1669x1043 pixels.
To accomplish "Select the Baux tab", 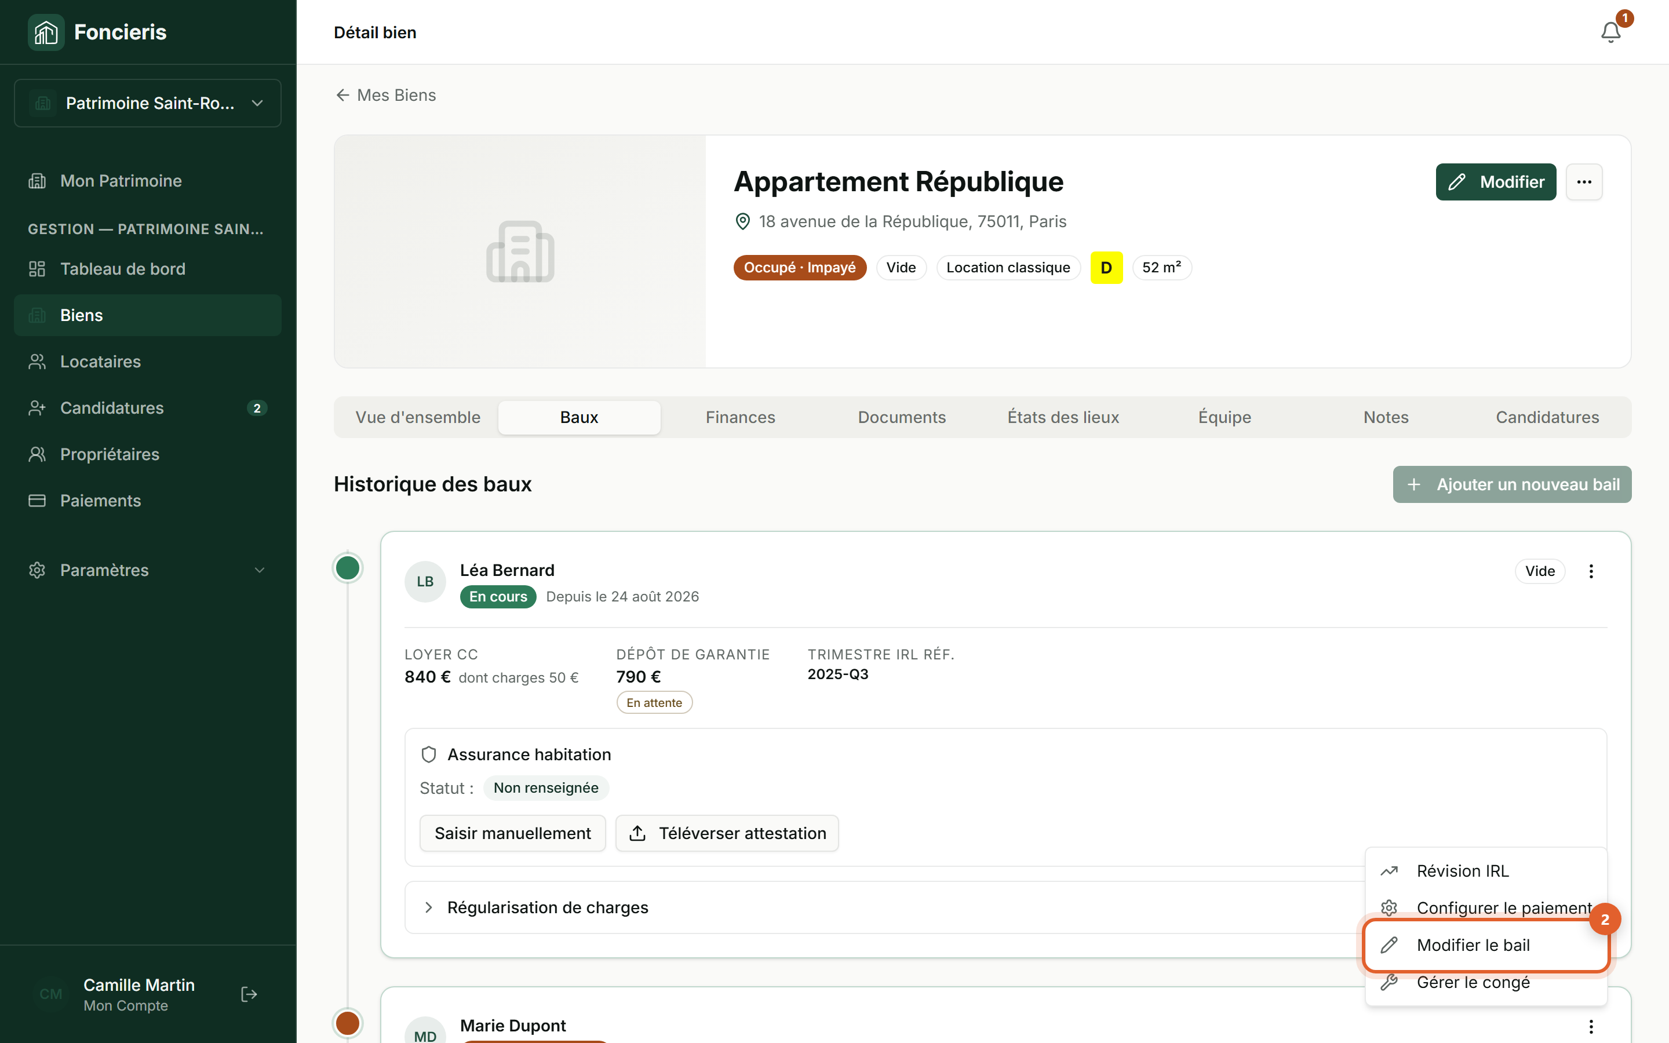I will point(580,417).
